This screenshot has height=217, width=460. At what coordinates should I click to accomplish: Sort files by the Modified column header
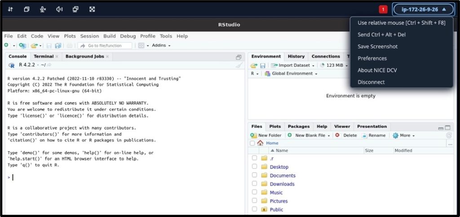(x=423, y=150)
